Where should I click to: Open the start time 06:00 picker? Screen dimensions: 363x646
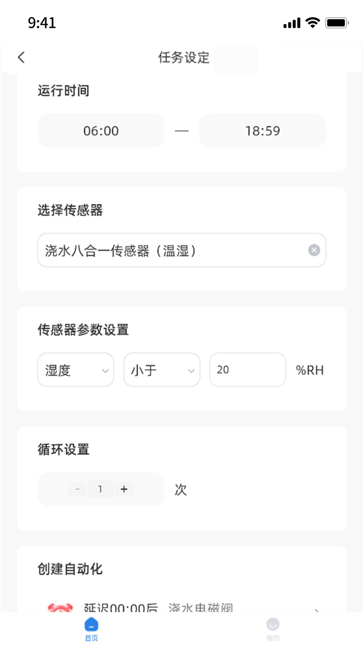coord(101,131)
